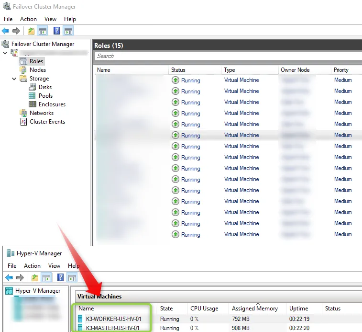
Task: Click Back arrow in Failover Cluster Manager toolbar
Action: click(x=5, y=31)
